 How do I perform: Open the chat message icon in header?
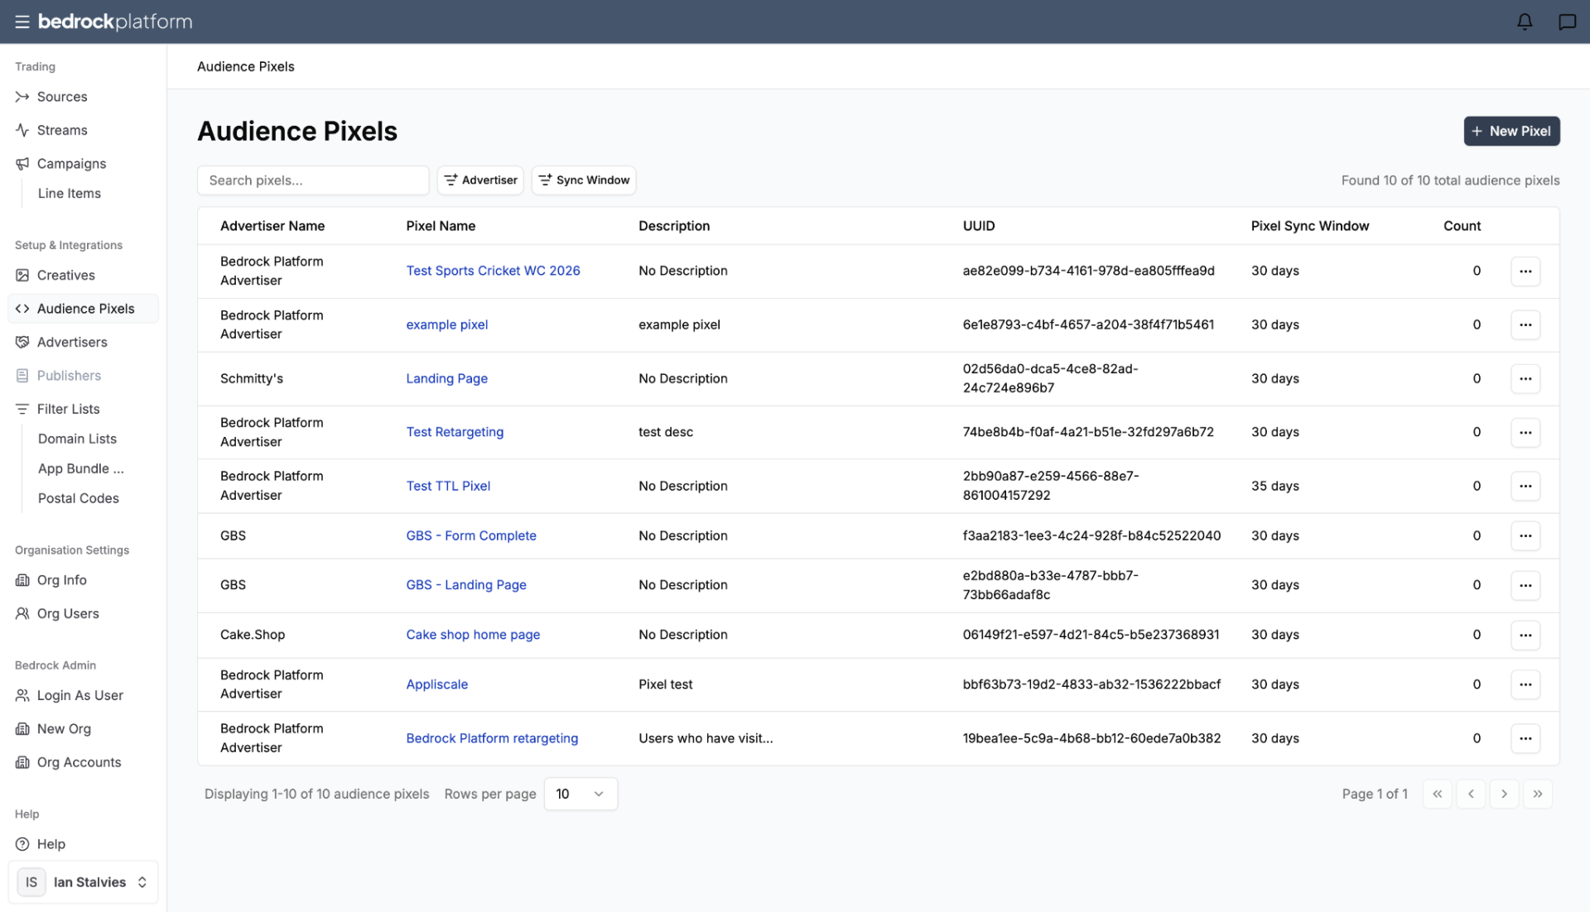click(1567, 22)
